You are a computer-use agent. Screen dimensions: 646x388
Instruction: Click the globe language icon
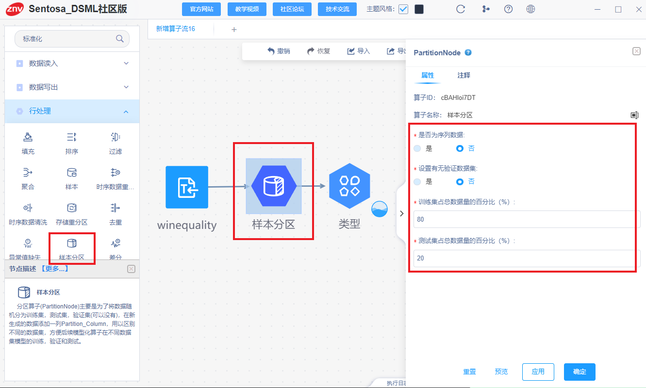(x=531, y=9)
